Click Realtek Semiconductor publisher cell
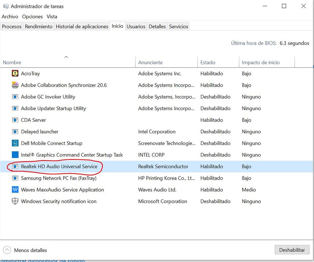The image size is (314, 262). point(163,167)
